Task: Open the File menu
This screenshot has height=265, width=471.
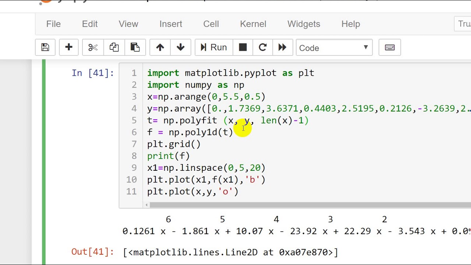Action: click(53, 24)
